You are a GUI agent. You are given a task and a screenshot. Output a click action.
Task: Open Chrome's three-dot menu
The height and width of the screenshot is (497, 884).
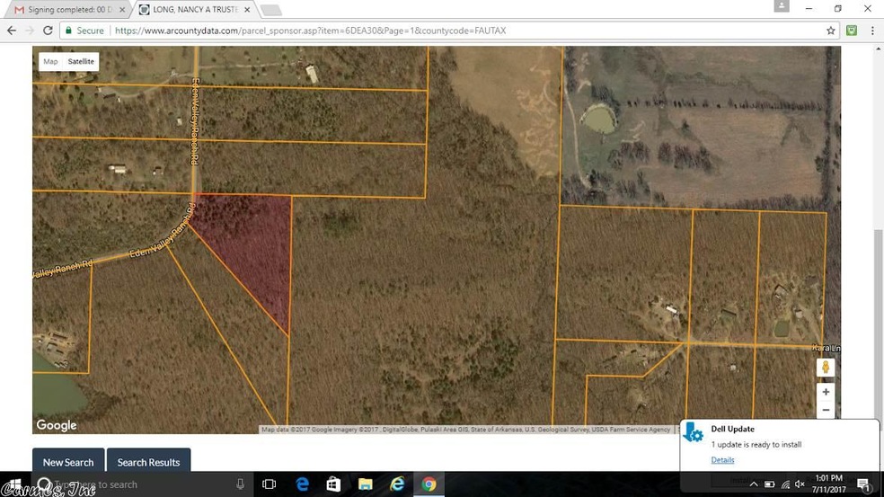coord(872,31)
